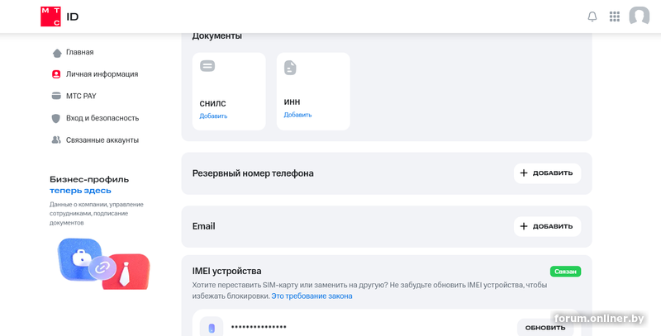This screenshot has width=661, height=336.
Task: Open the notifications bell
Action: [x=592, y=17]
